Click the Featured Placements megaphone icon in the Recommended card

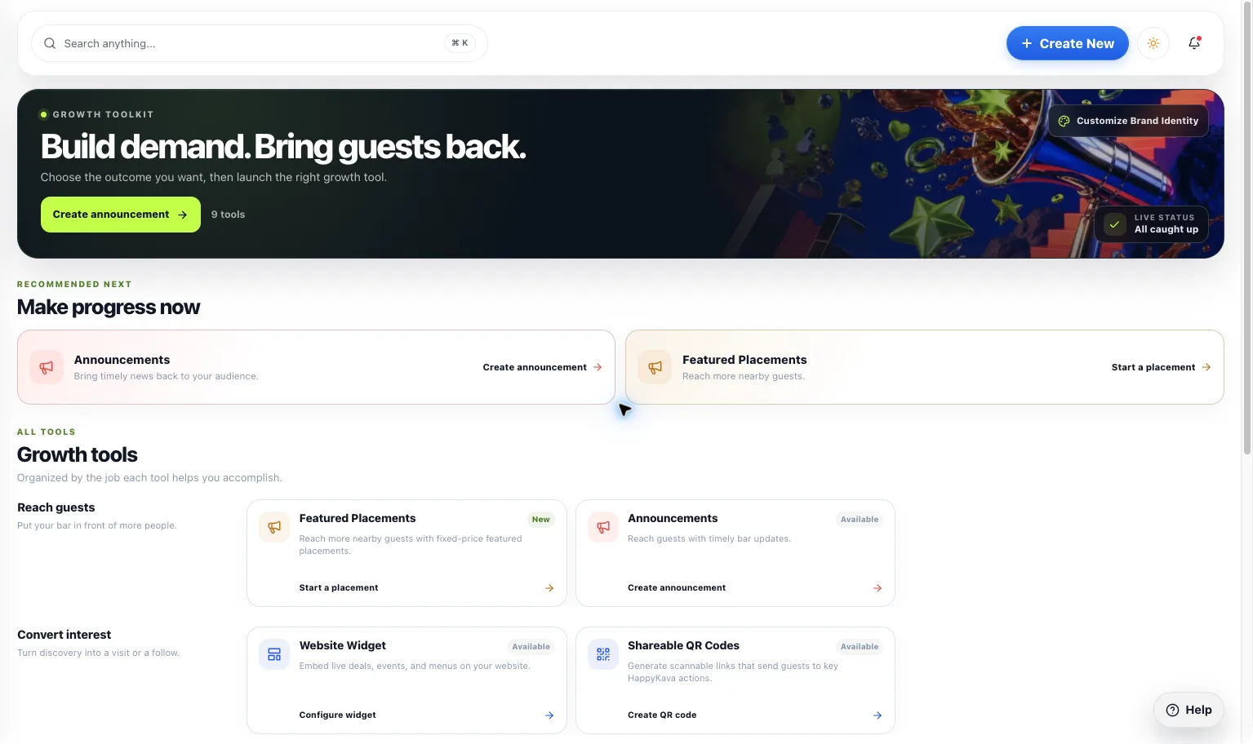click(655, 367)
